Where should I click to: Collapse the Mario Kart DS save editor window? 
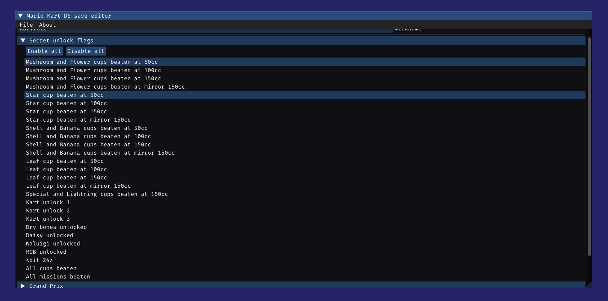pos(20,16)
